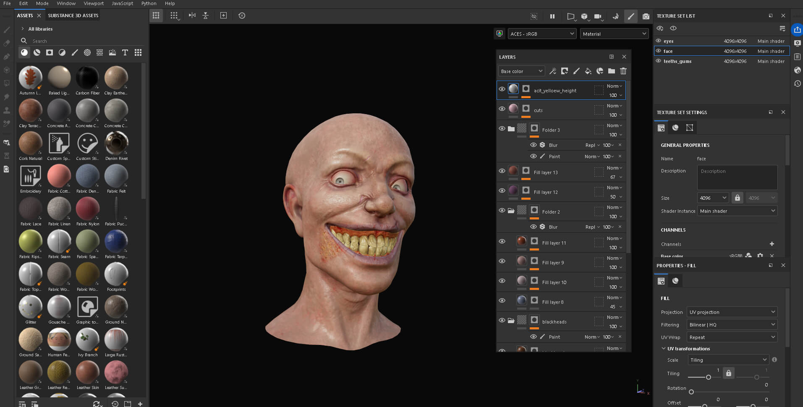803x407 pixels.
Task: Toggle symmetry in the viewport toolbar
Action: (192, 16)
